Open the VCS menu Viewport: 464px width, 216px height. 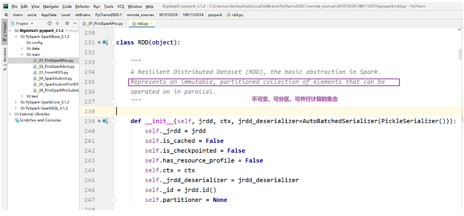pos(121,7)
